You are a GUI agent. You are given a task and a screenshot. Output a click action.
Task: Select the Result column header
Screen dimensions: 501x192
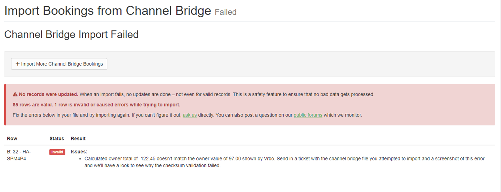coord(78,139)
